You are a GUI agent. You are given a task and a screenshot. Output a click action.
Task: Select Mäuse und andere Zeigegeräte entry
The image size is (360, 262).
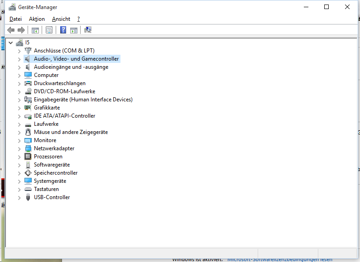pyautogui.click(x=71, y=132)
